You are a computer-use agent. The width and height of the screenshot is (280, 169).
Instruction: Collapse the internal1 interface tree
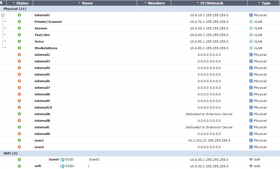(x=3, y=15)
